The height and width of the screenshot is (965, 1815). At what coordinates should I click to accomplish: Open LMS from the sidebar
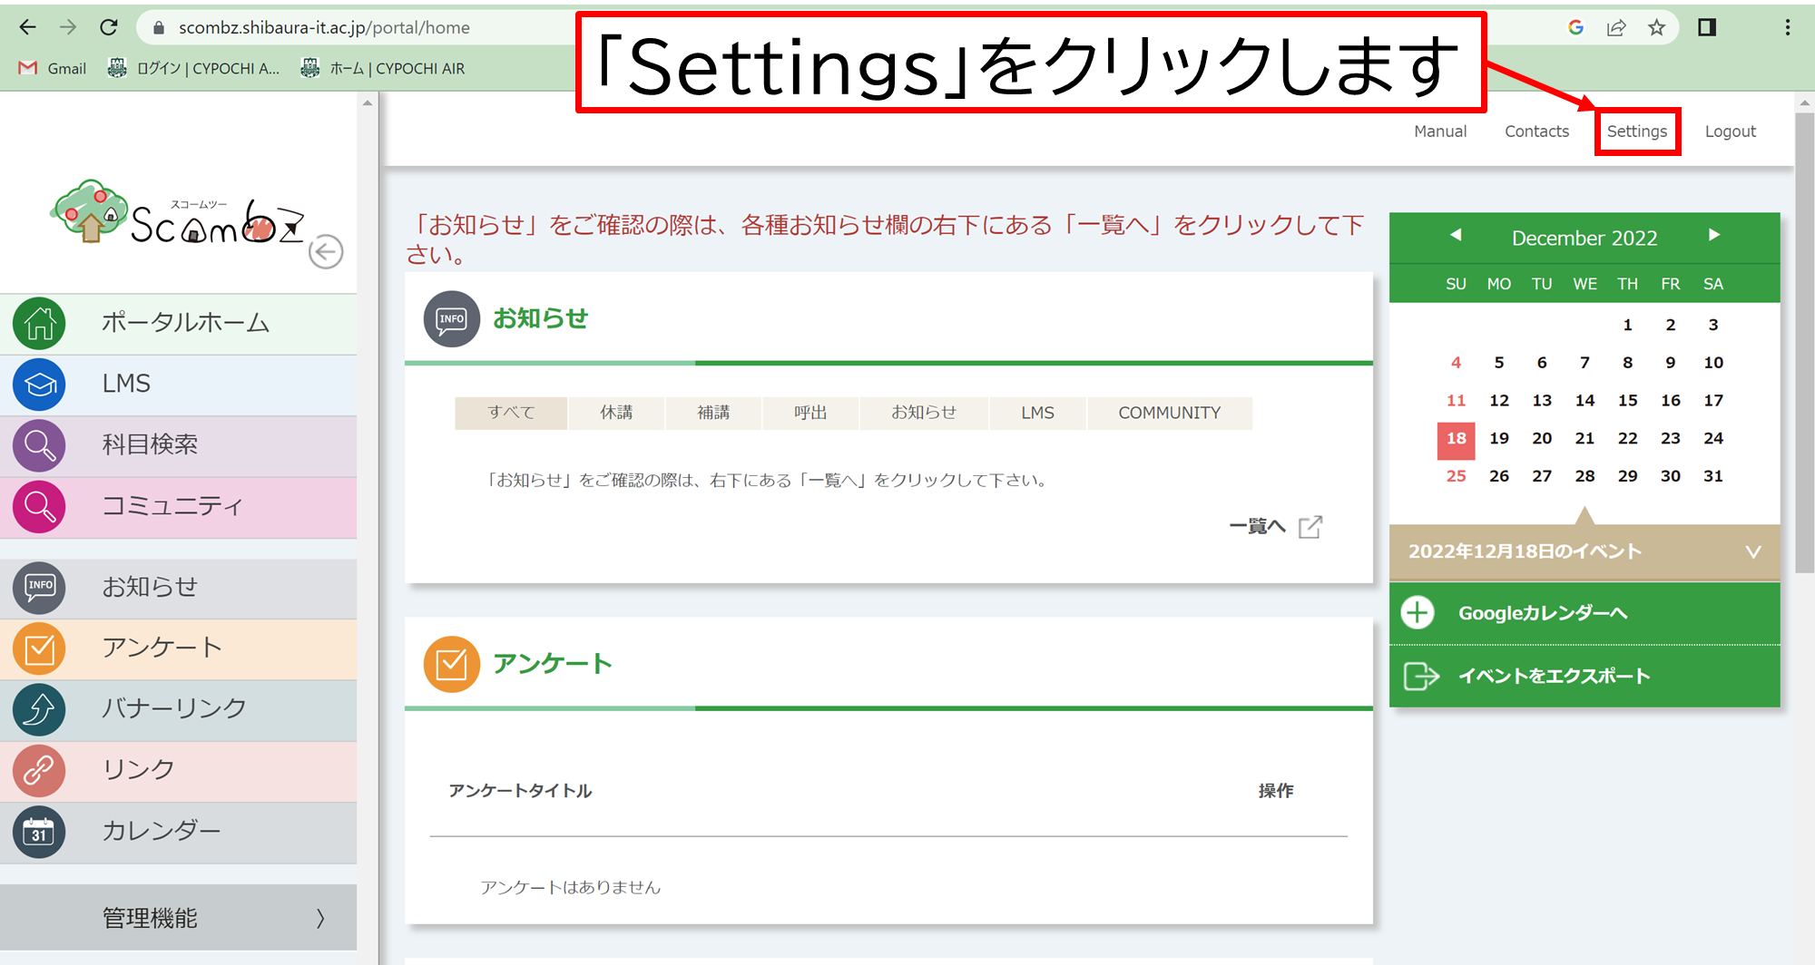[178, 384]
